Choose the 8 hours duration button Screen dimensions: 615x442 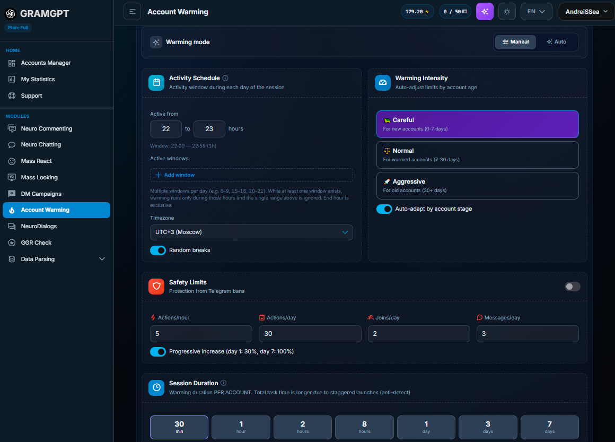pos(364,427)
